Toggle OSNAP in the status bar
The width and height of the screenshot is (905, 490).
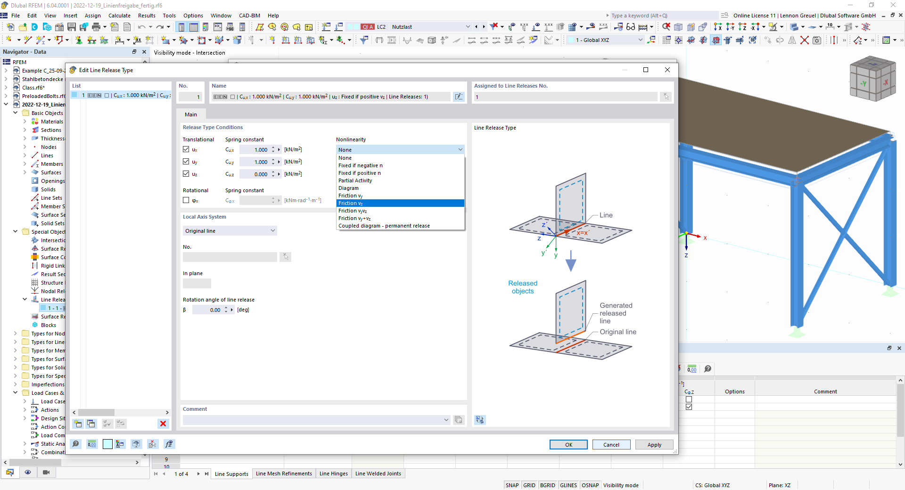click(590, 485)
